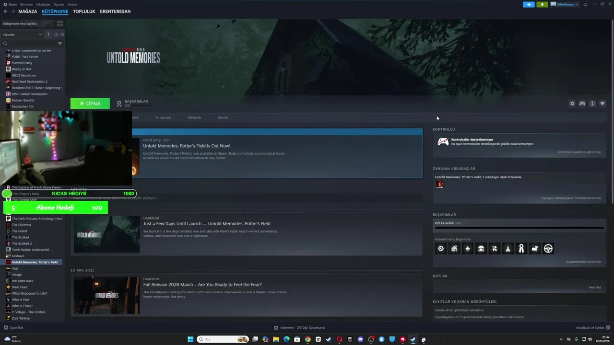Show ready-to-play filter icon in sidebar
This screenshot has width=614, height=345.
click(x=62, y=34)
